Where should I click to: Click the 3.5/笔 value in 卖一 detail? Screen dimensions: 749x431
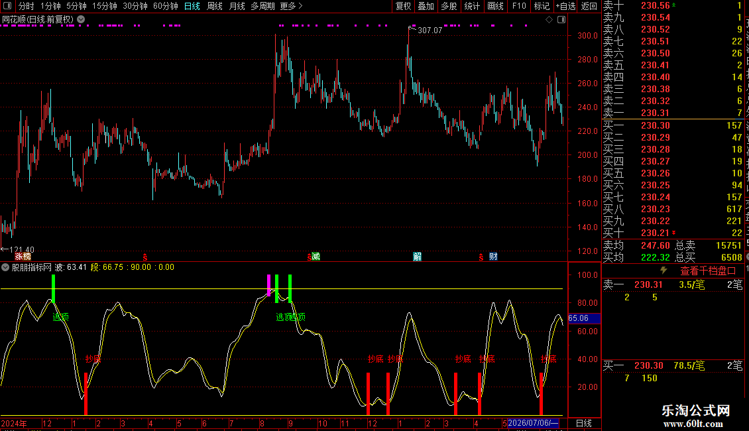click(x=692, y=284)
